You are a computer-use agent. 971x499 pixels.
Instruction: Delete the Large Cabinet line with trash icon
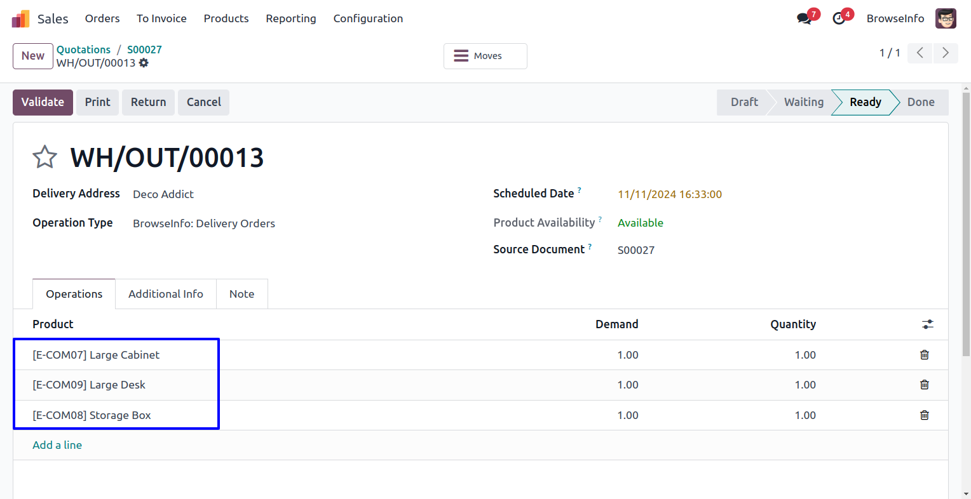tap(925, 355)
